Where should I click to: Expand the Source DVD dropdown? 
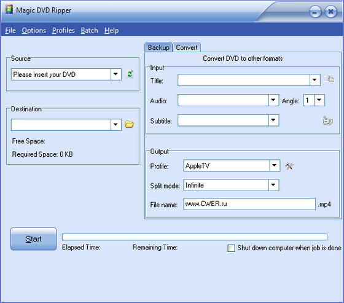pos(116,74)
